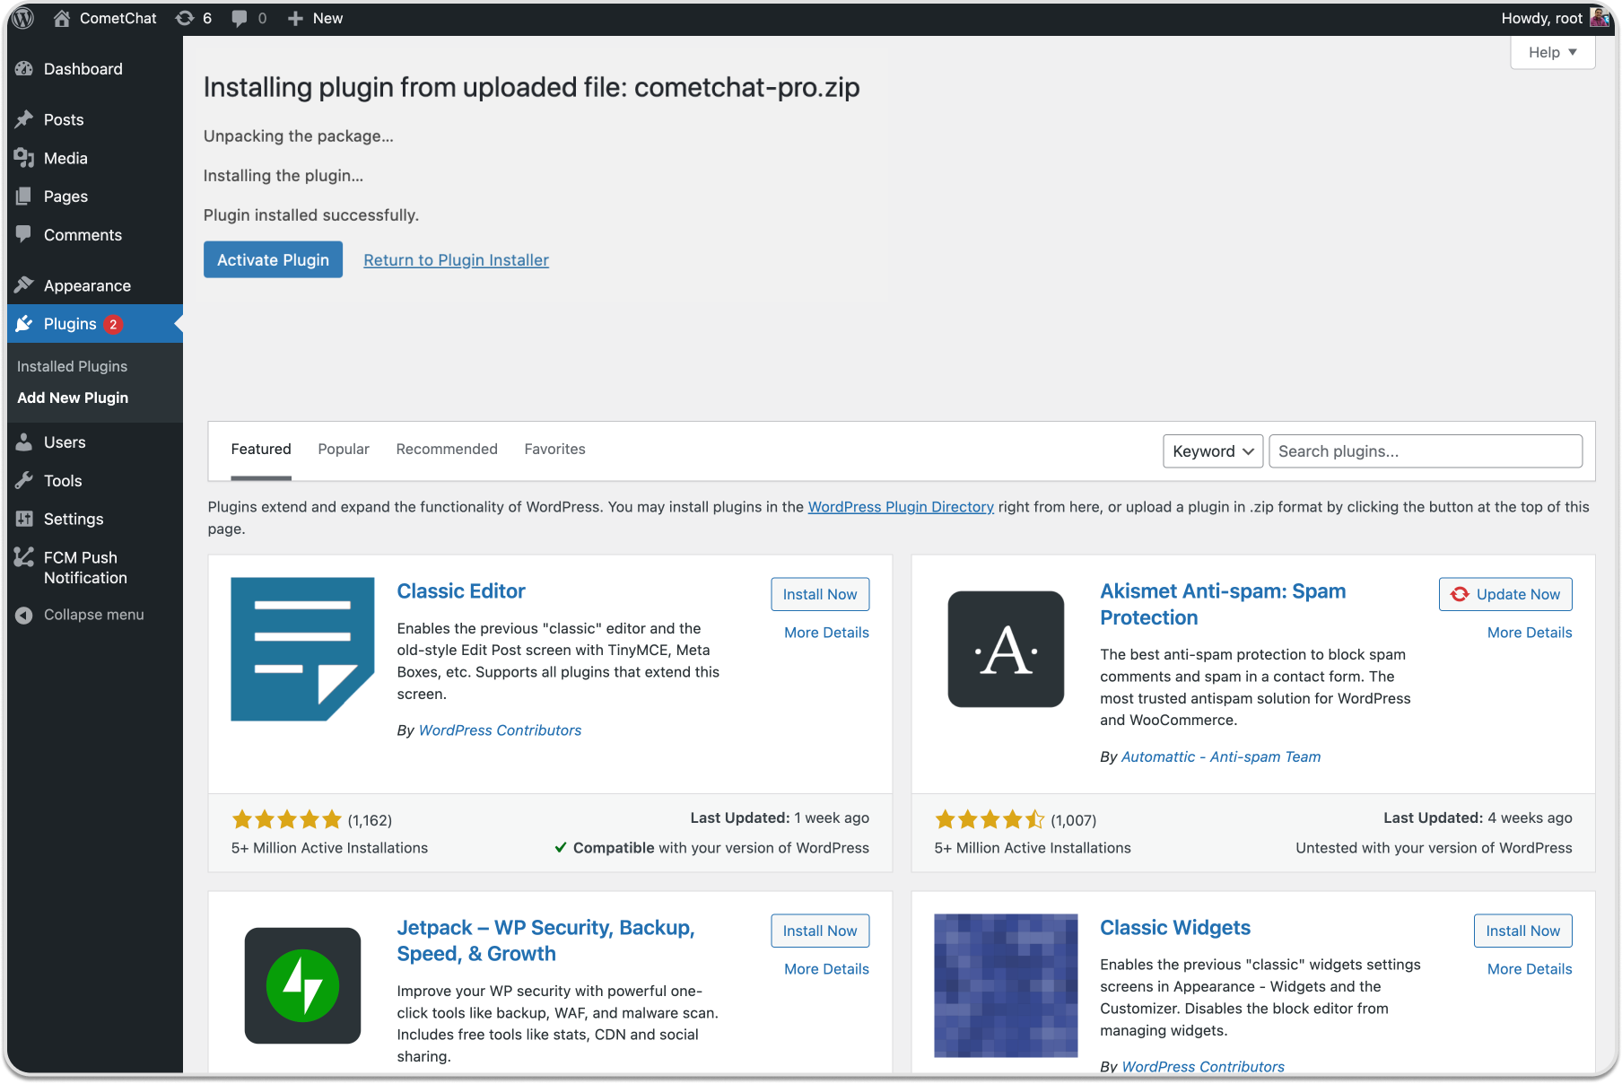Click the FCM Push Notification icon

tap(24, 558)
